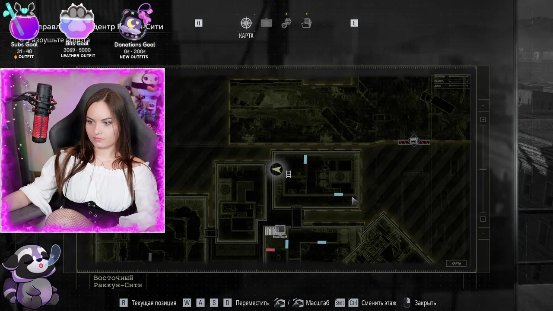Image resolution: width=553 pixels, height=311 pixels.
Task: Click the ladder icon on the map
Action: coord(289,174)
